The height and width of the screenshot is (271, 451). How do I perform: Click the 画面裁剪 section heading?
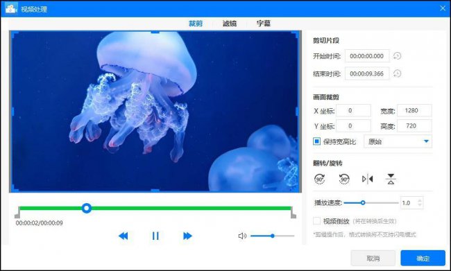[x=326, y=97]
